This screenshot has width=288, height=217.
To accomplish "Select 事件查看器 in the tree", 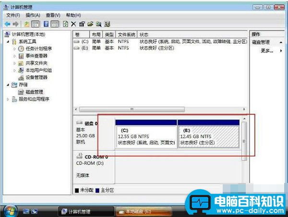I will [36, 56].
